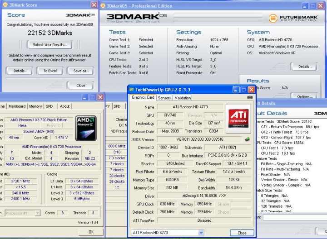Click Memory Type GDDR5 value

coord(172,180)
